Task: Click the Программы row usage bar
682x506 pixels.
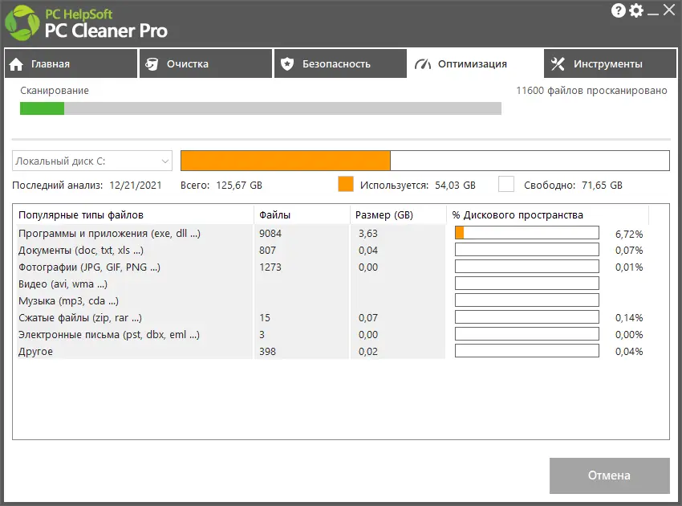Action: coord(527,233)
